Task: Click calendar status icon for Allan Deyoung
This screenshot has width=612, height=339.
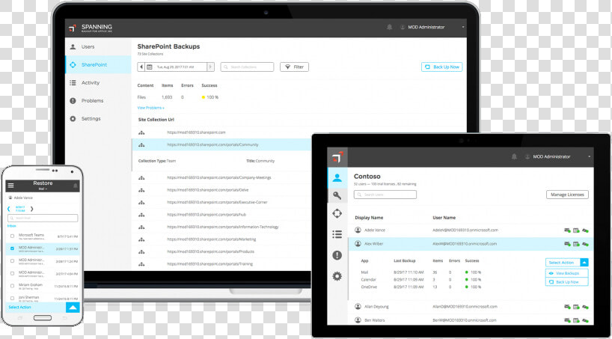Action: [576, 307]
